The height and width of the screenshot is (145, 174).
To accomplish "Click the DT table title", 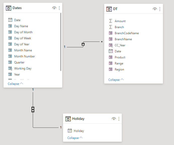I will click(115, 9).
